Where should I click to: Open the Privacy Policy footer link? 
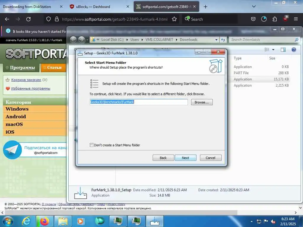[116, 204]
